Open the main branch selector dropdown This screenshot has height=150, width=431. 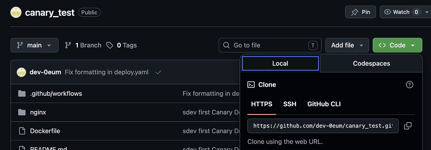[34, 45]
